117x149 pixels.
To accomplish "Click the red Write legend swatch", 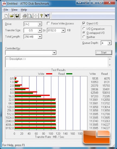I will [49, 74].
